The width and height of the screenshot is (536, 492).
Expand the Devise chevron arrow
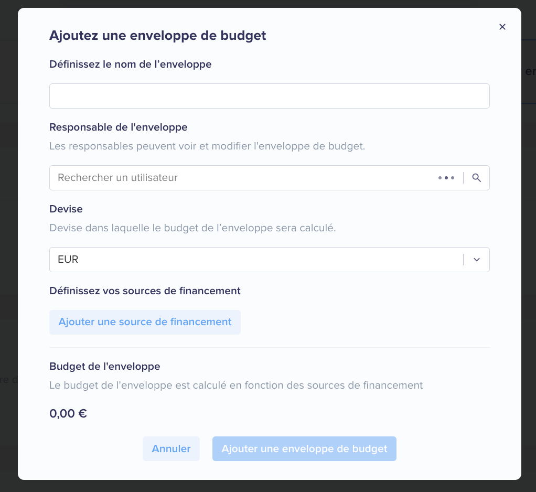pos(477,260)
